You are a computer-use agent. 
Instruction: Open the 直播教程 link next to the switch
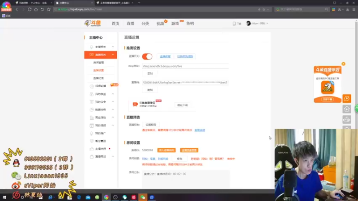165,56
